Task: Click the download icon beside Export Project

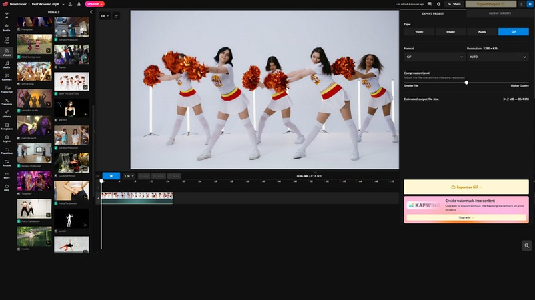Action: pyautogui.click(x=522, y=4)
